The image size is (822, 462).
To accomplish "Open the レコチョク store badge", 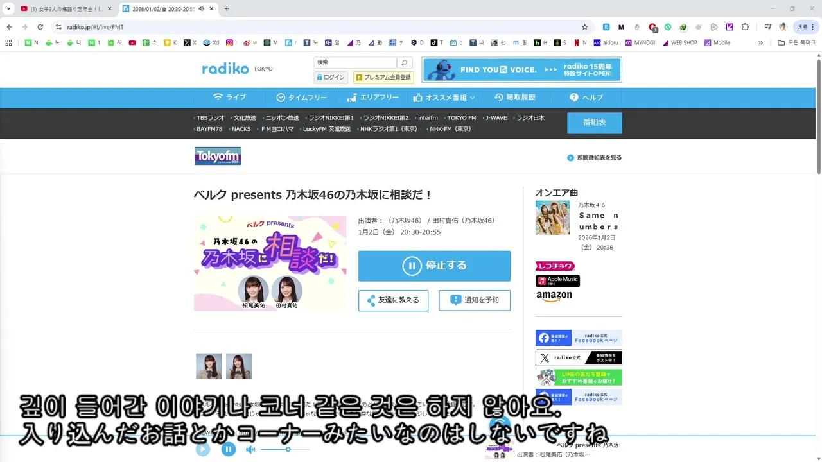I will (x=555, y=266).
